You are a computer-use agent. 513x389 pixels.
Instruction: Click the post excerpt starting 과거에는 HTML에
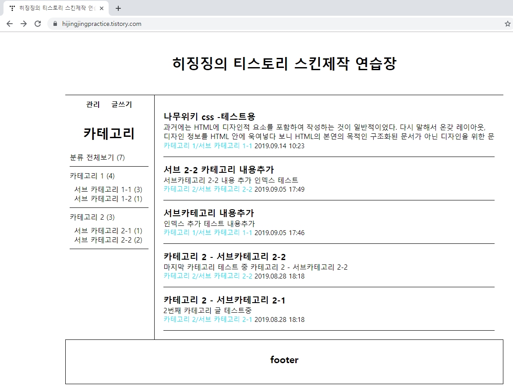(329, 132)
